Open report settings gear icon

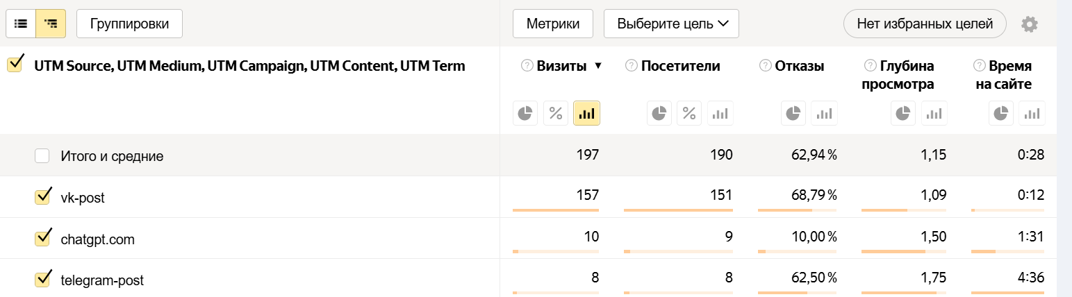click(x=1030, y=24)
